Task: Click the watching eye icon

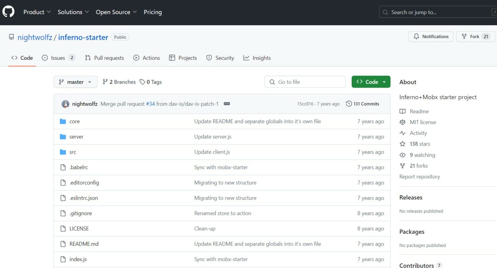Action: 402,155
